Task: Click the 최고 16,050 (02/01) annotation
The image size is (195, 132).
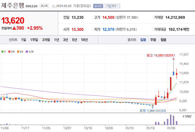Action: [160, 55]
